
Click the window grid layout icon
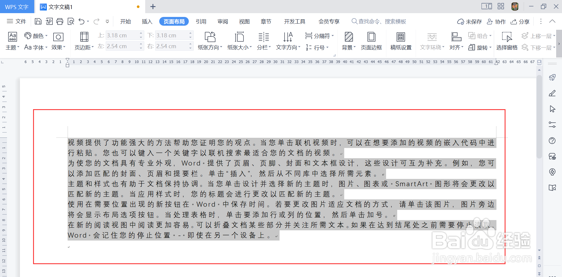click(501, 6)
